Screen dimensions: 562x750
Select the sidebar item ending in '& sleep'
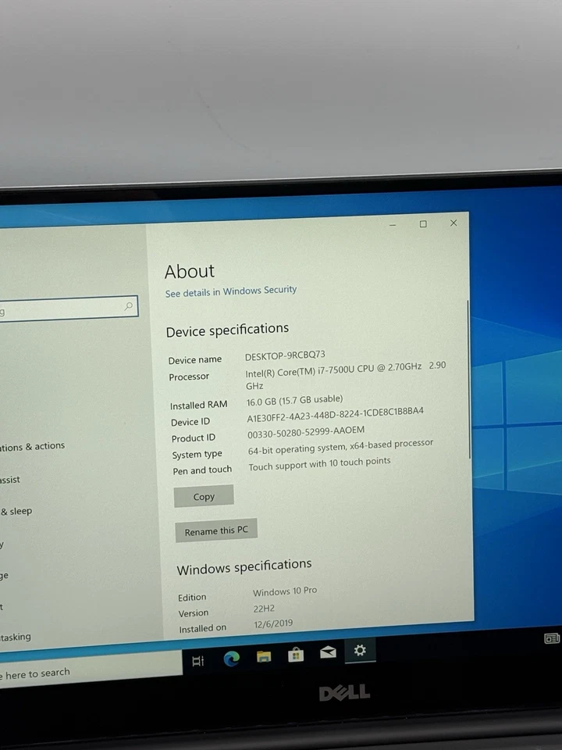16,511
